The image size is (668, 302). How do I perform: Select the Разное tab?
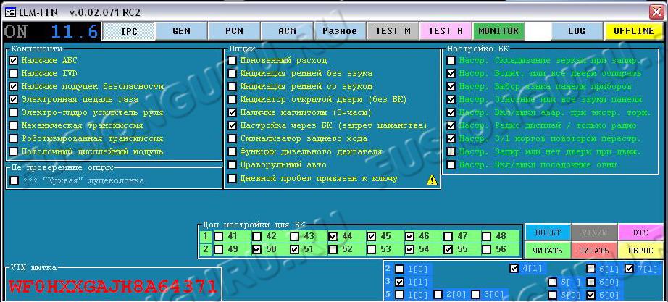point(339,31)
